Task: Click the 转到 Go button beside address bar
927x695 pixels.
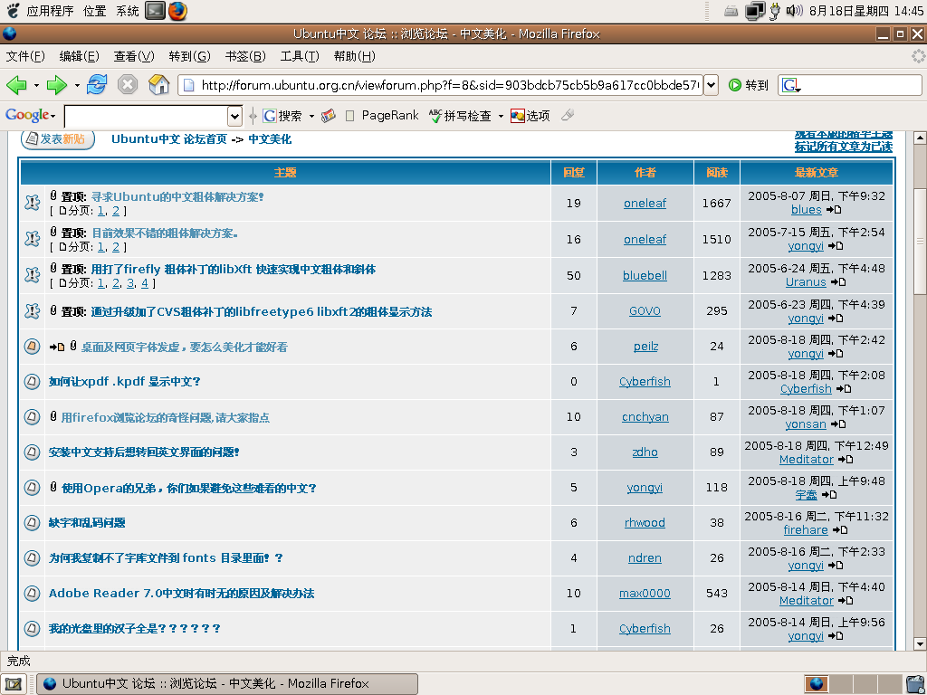Action: (749, 85)
